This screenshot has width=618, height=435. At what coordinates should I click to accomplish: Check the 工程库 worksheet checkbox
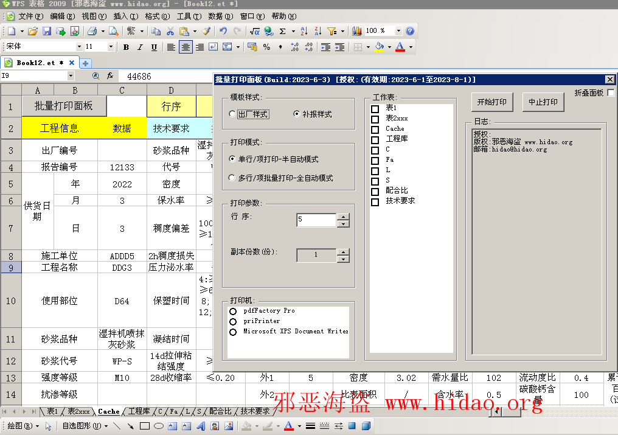pyautogui.click(x=375, y=140)
